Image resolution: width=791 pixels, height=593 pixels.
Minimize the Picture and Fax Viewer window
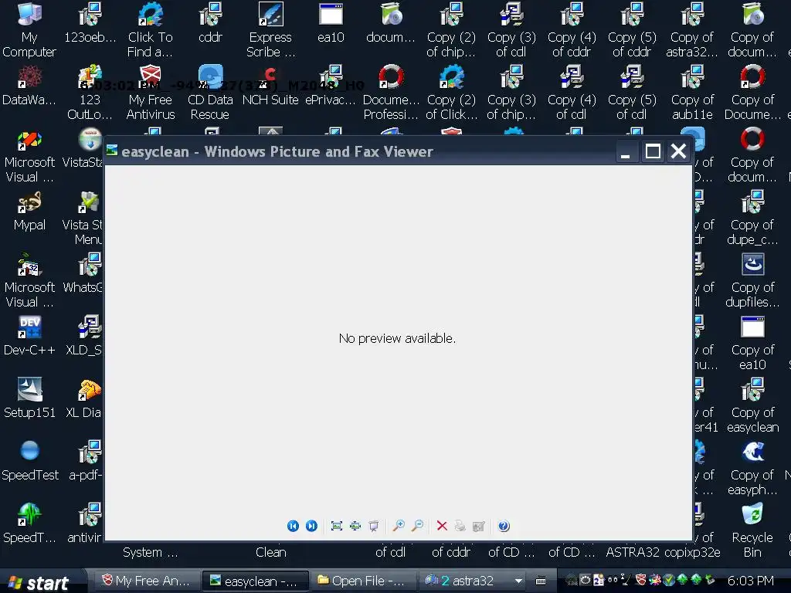point(626,151)
